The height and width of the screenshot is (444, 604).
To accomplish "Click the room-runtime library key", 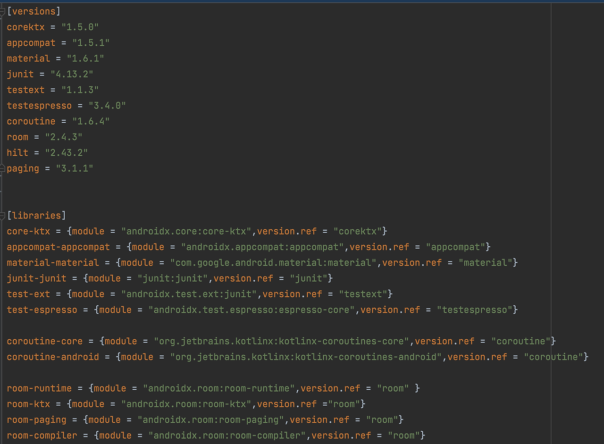I will (39, 388).
